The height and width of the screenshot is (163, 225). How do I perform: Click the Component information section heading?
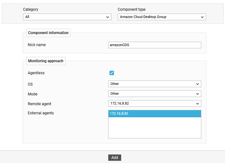click(x=48, y=33)
